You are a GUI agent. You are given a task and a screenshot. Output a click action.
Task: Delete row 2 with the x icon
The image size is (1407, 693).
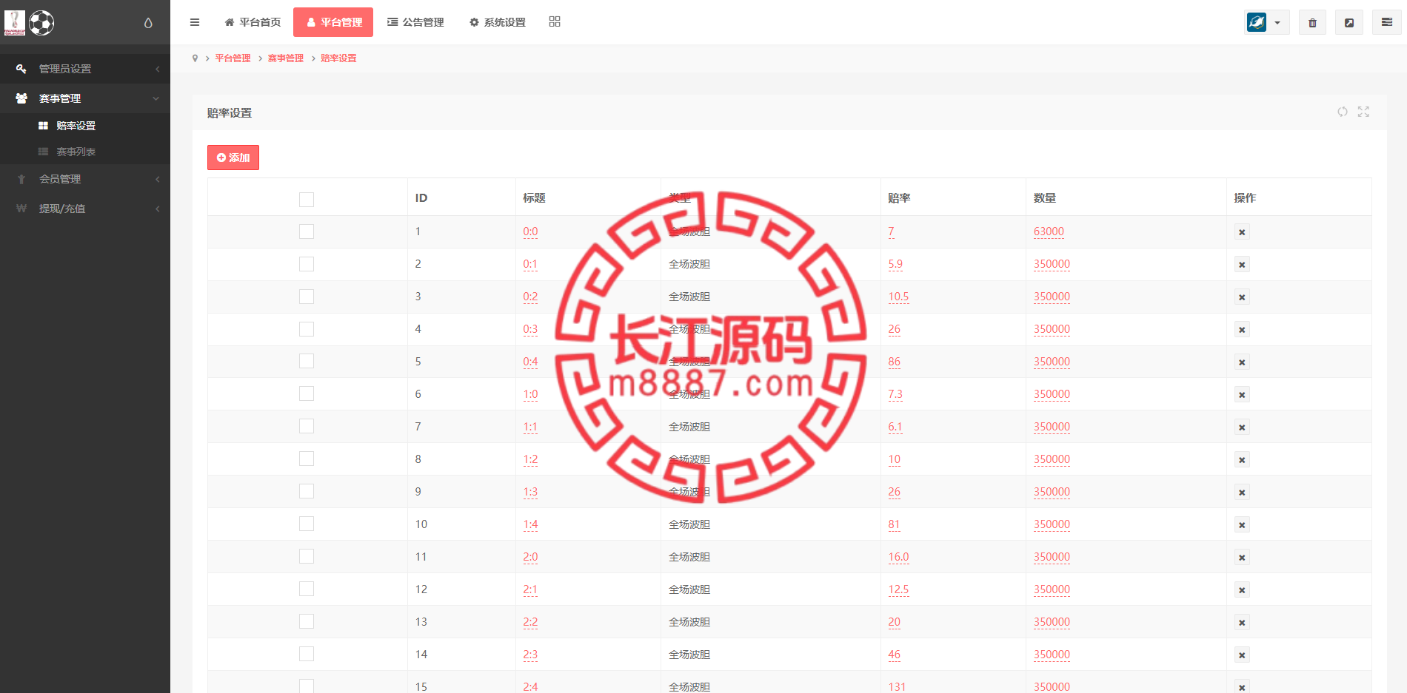[1242, 265]
